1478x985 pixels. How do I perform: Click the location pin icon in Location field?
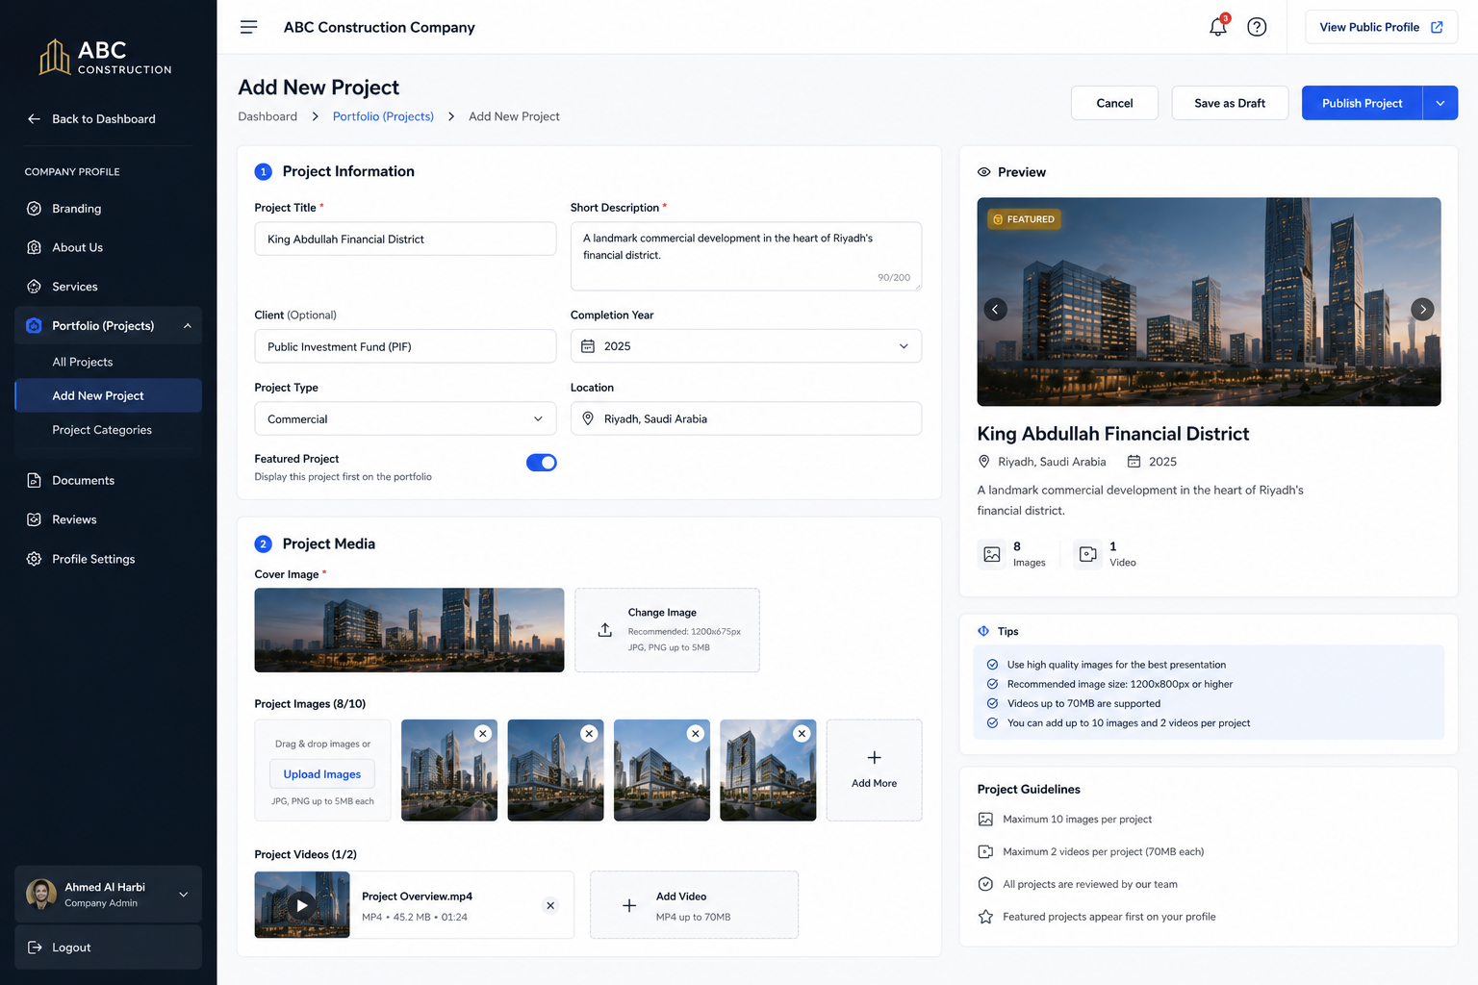click(588, 418)
